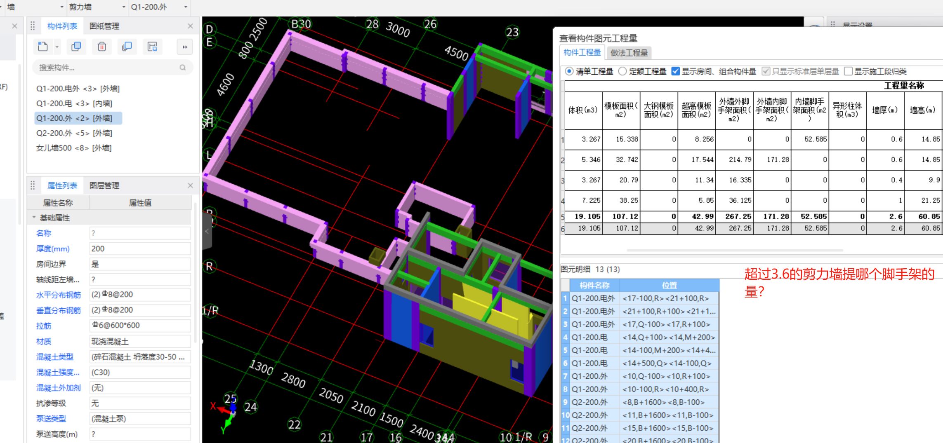This screenshot has width=943, height=443.
Task: Select the 定额工程量 radio button
Action: click(622, 71)
